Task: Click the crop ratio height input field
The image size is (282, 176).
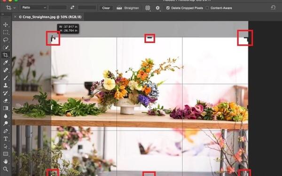Action: tap(87, 8)
